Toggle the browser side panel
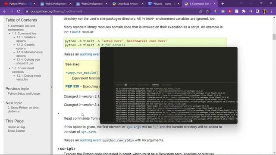 click(x=257, y=11)
